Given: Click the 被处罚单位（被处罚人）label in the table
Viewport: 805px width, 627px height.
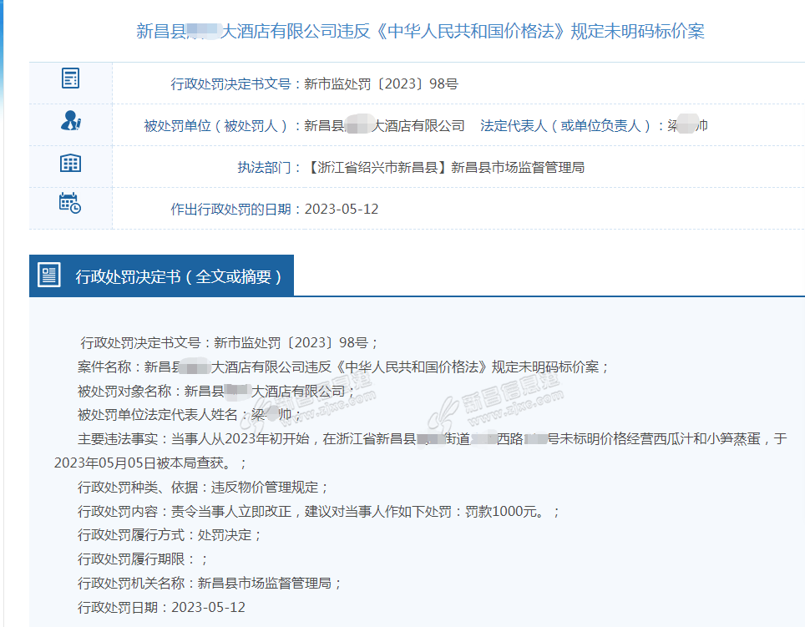Looking at the screenshot, I should coord(222,126).
